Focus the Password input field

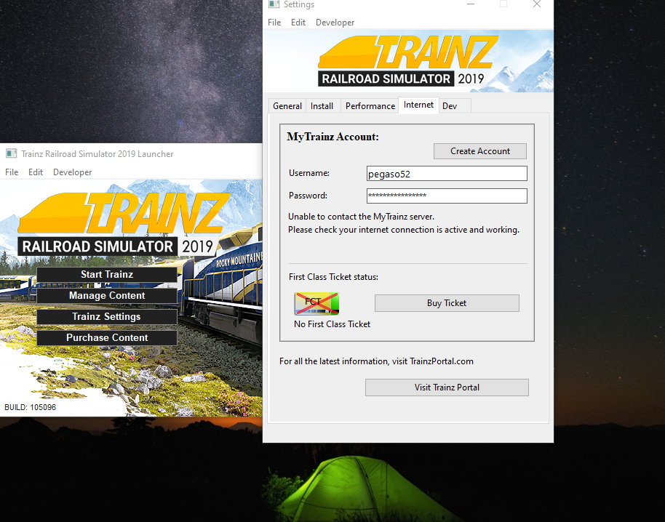447,196
